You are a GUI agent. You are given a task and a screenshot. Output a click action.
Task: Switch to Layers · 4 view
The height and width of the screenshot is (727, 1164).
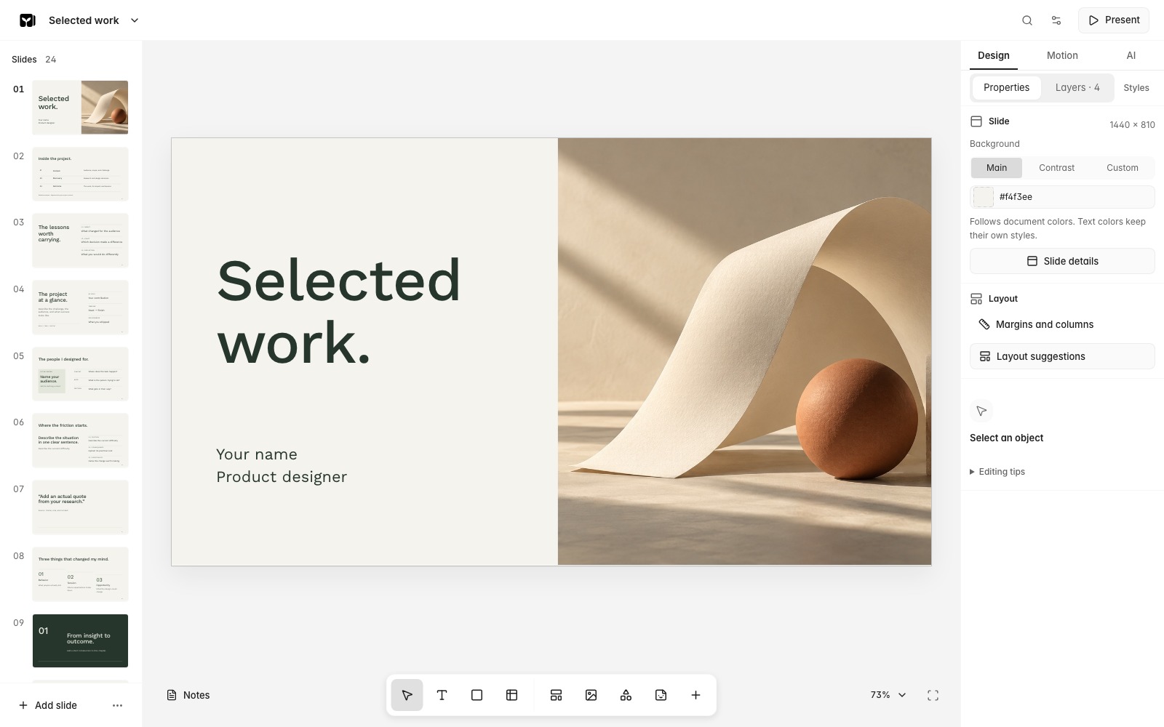click(1077, 87)
